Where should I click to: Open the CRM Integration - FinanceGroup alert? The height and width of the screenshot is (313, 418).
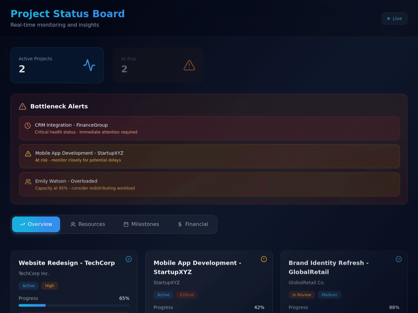[x=209, y=128]
